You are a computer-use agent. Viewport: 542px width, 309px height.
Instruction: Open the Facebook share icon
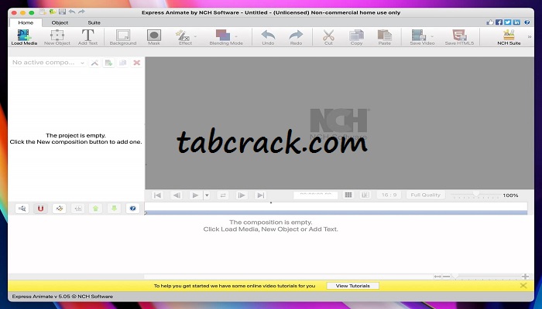tap(499, 22)
